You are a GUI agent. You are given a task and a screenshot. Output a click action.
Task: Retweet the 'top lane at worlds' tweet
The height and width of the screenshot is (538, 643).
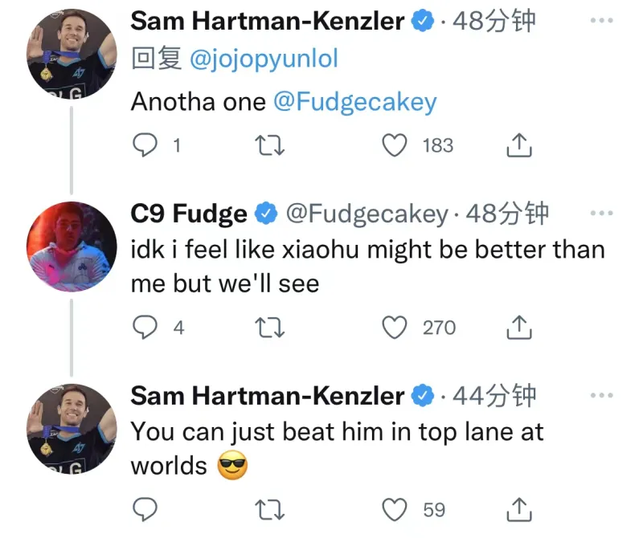266,510
